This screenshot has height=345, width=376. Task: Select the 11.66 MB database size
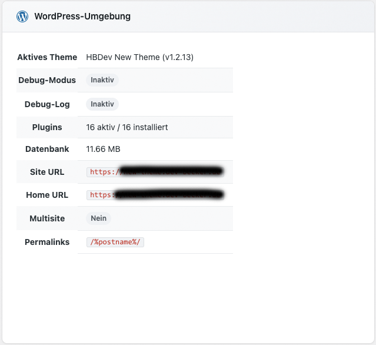(x=103, y=149)
